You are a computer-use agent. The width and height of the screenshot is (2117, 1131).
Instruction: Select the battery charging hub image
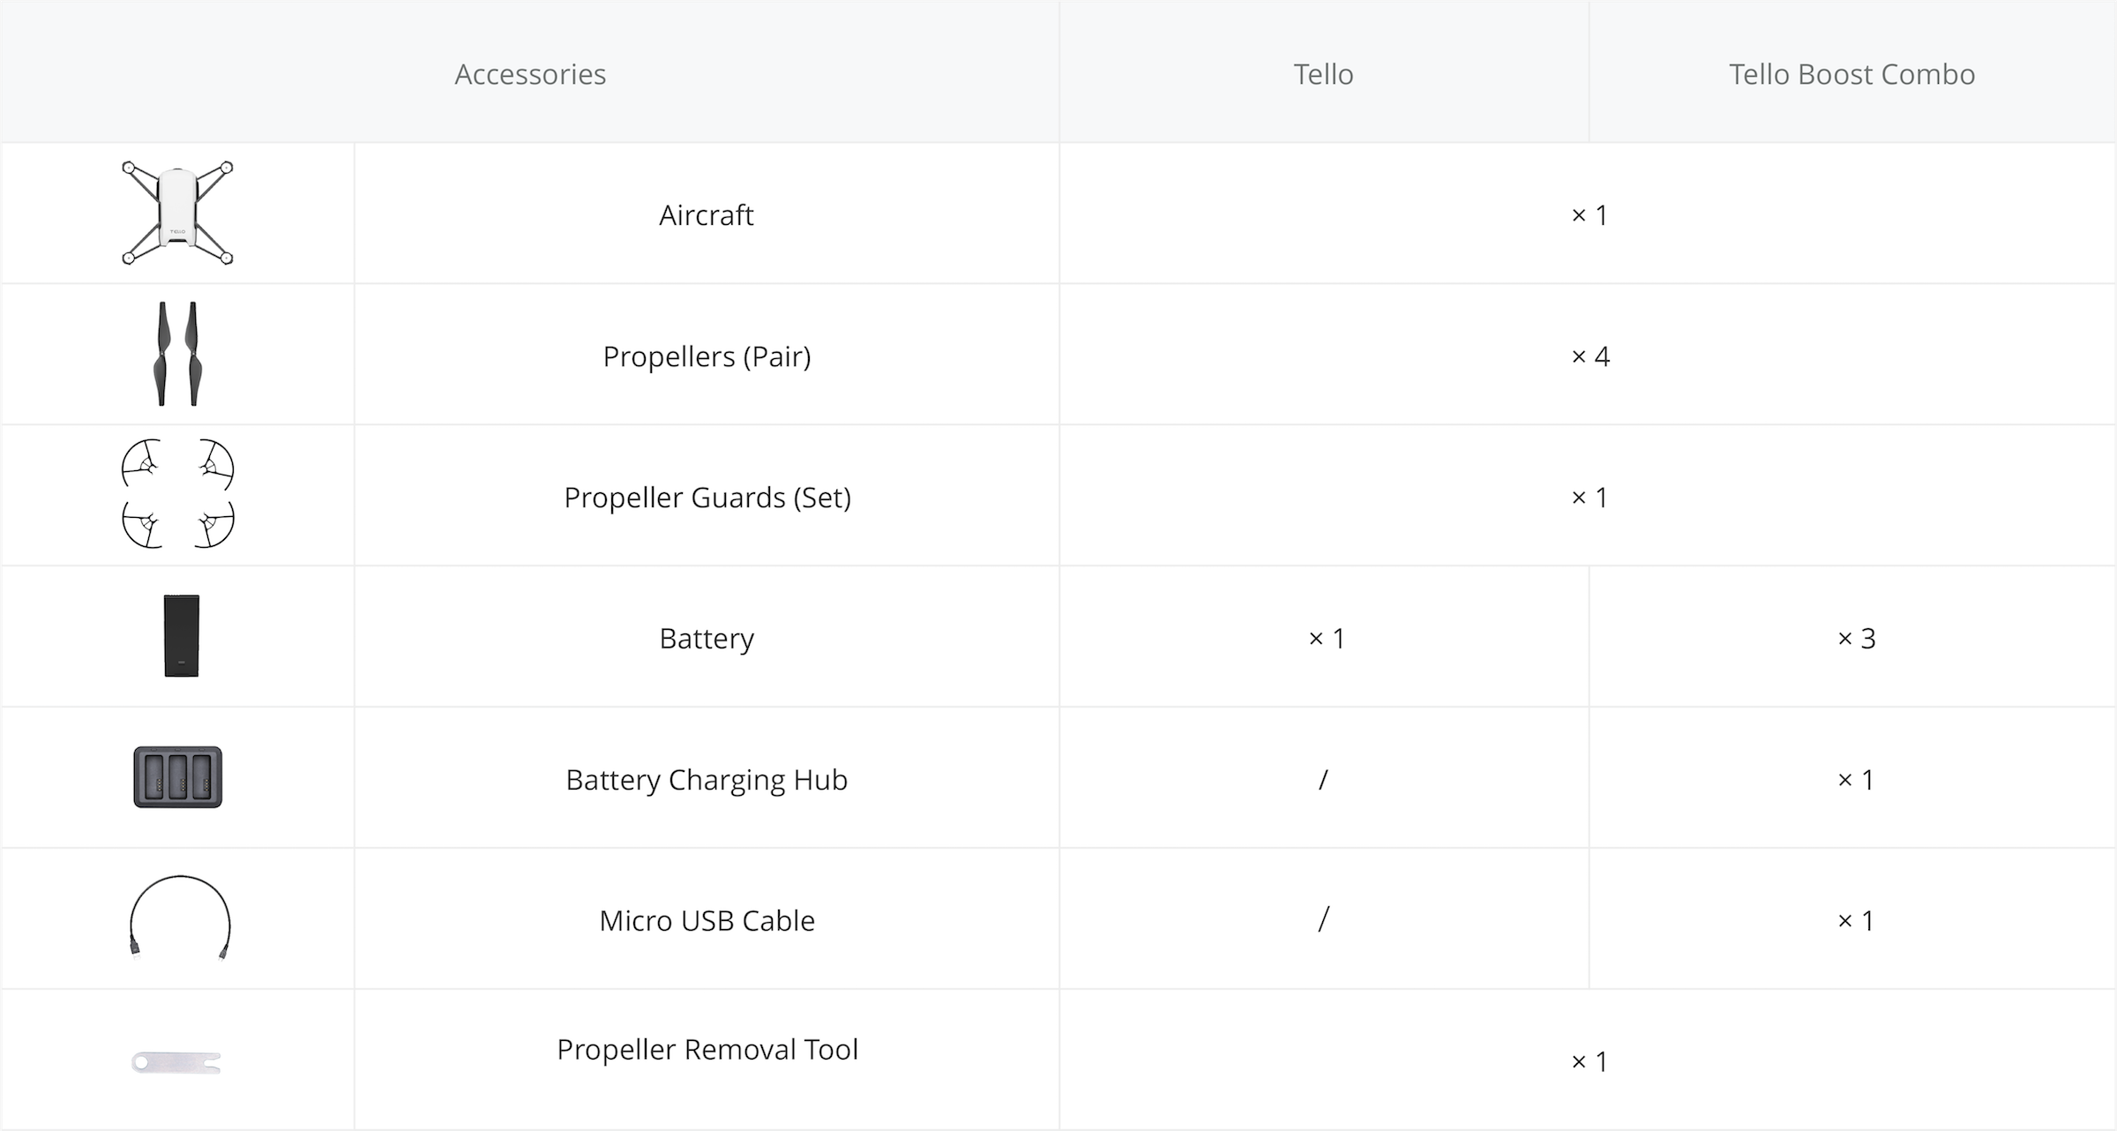(178, 777)
